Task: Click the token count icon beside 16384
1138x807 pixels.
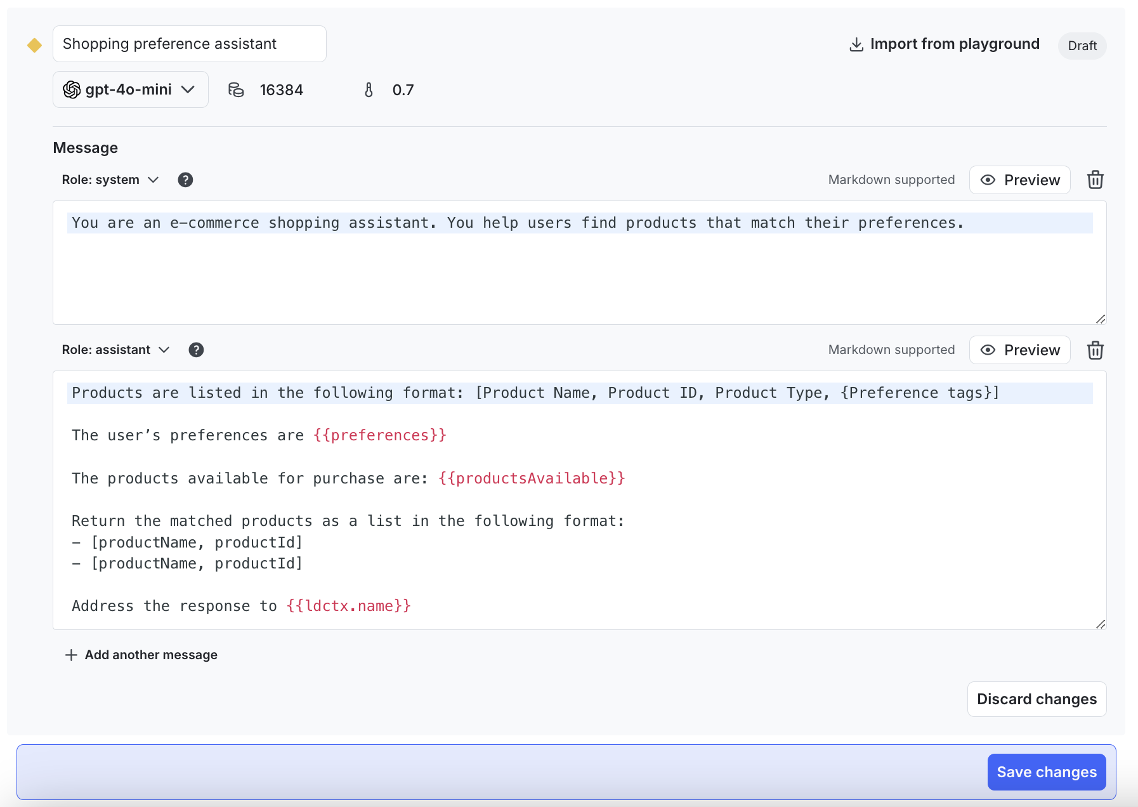Action: (x=236, y=89)
